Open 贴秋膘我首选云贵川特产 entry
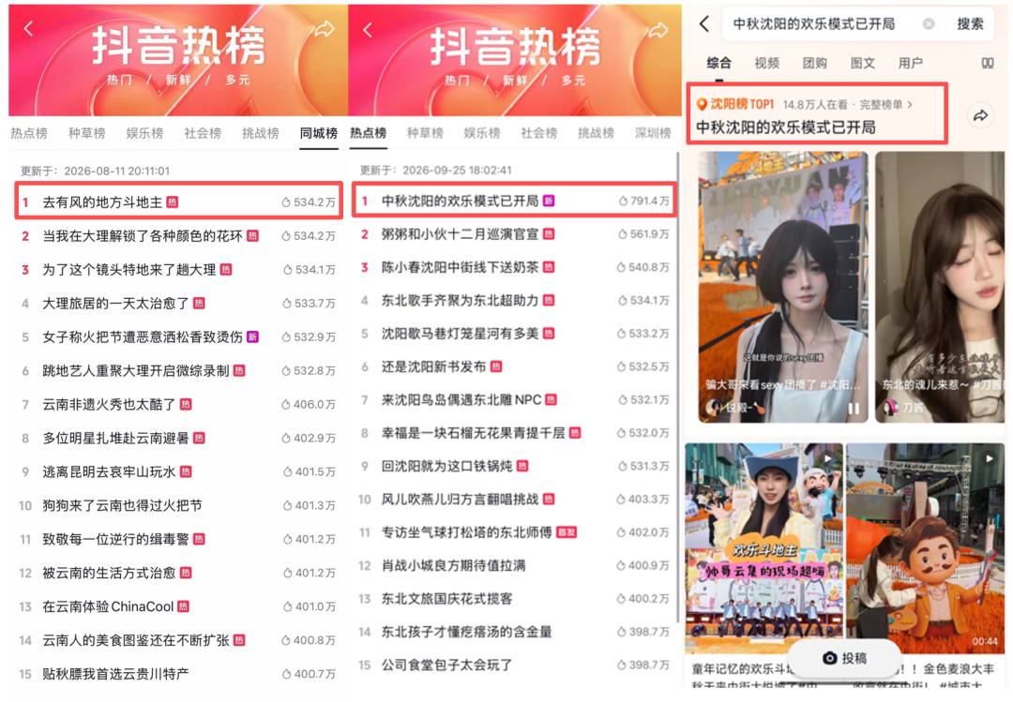 (179, 674)
